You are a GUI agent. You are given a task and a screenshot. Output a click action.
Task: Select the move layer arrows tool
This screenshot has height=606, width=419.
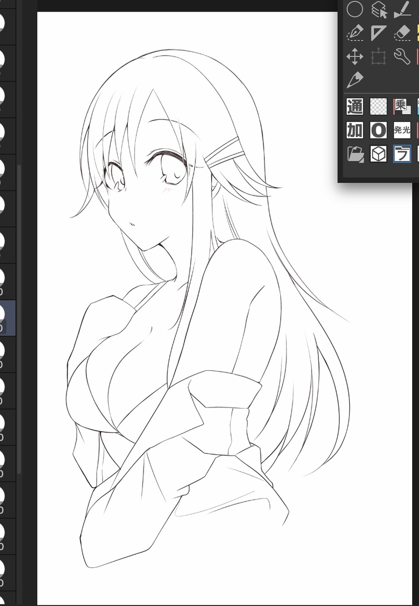coord(355,57)
